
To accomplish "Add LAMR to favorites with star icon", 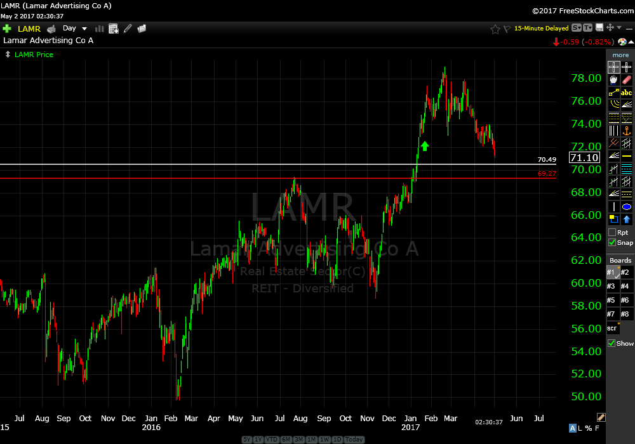I will 495,29.
